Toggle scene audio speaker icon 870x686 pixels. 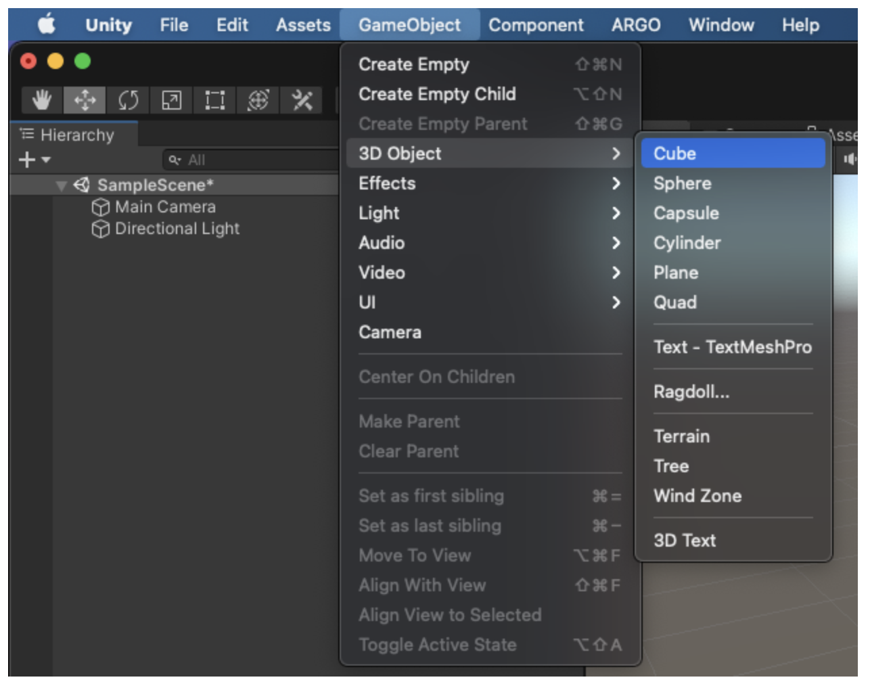[850, 159]
